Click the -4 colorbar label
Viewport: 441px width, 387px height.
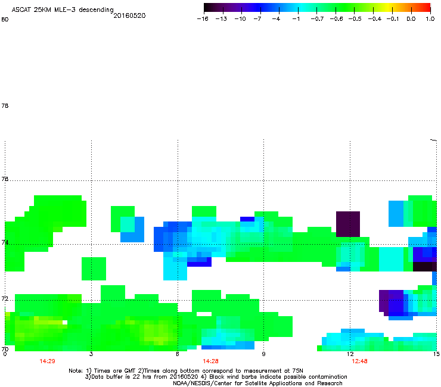tap(276, 19)
